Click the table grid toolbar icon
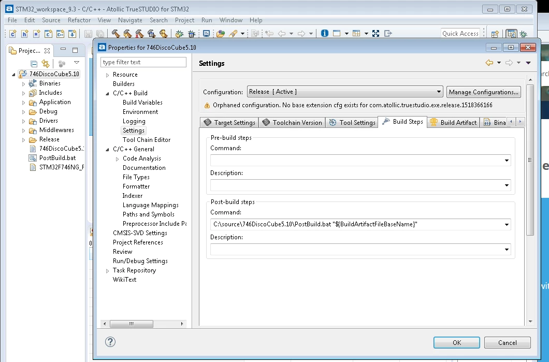This screenshot has width=549, height=362. click(x=356, y=33)
